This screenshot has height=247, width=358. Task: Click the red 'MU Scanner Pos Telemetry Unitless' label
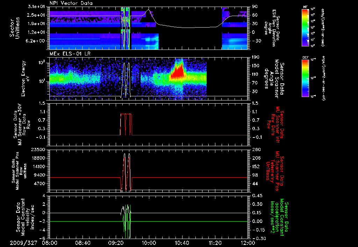tap(275, 171)
